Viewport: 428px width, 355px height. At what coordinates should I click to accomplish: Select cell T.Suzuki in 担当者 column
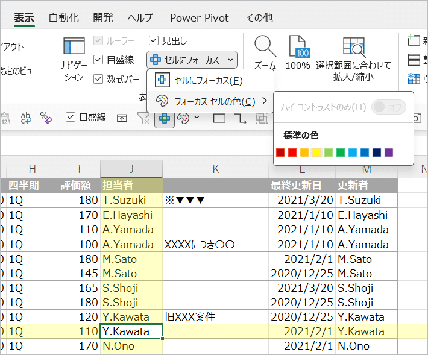pos(131,200)
